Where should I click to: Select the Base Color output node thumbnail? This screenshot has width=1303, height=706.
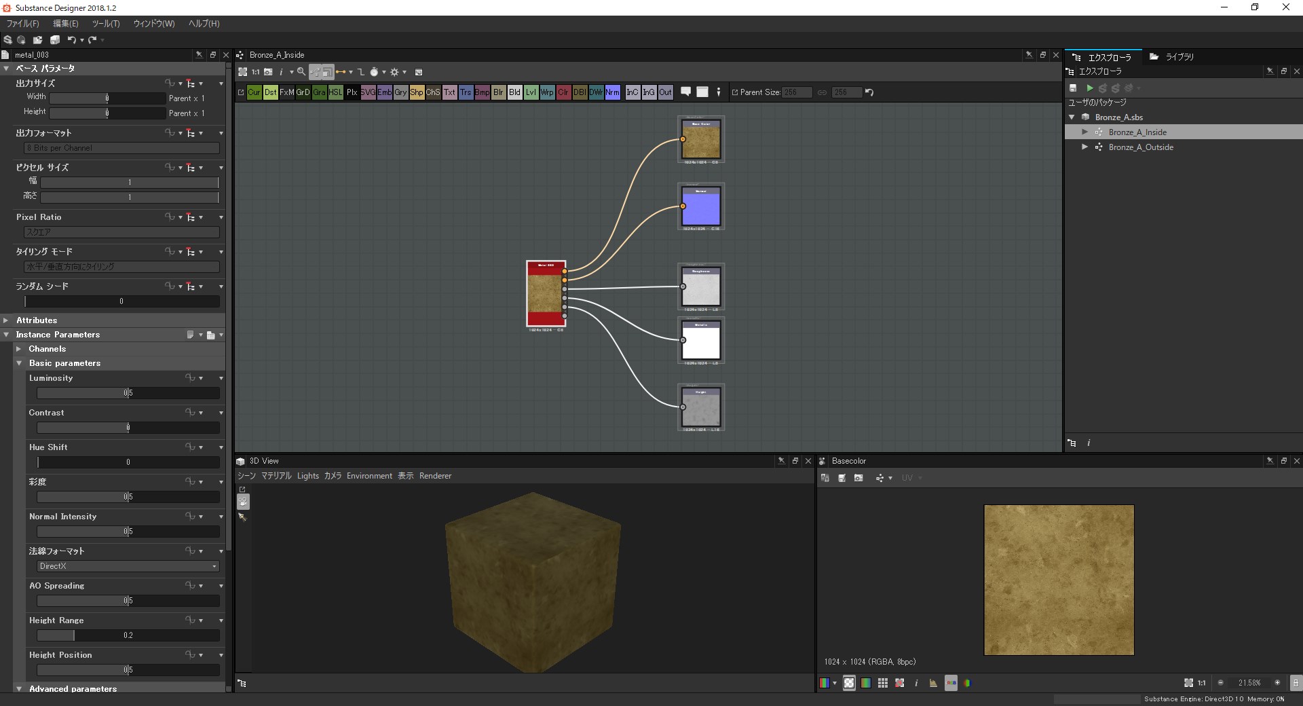coord(701,139)
